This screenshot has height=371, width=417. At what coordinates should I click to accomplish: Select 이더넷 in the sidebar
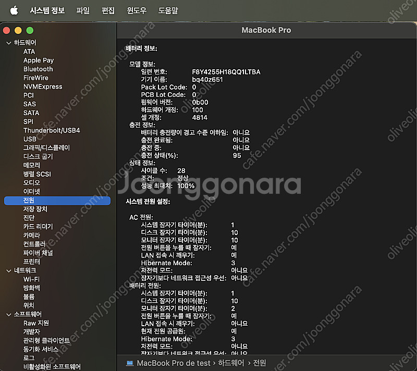click(32, 192)
